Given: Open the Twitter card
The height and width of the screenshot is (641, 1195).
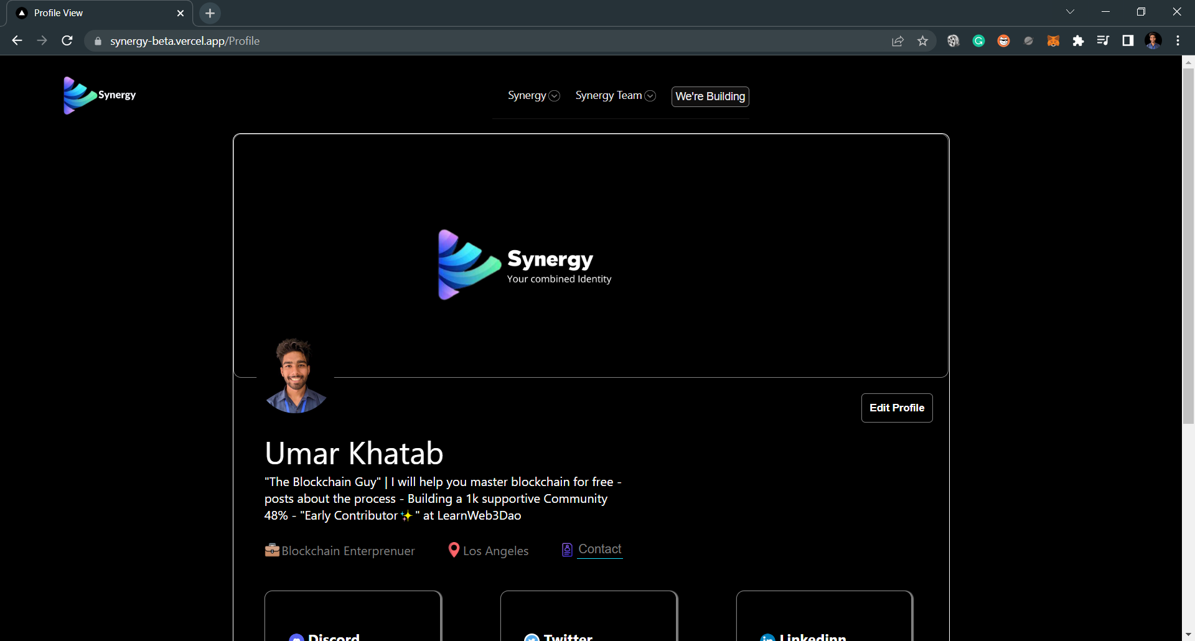Looking at the screenshot, I should pos(589,616).
